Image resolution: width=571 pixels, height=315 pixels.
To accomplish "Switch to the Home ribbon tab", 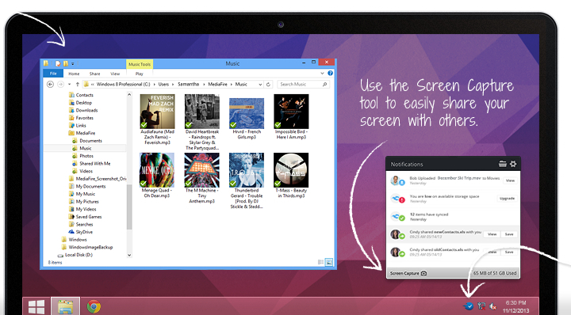I will pyautogui.click(x=74, y=74).
